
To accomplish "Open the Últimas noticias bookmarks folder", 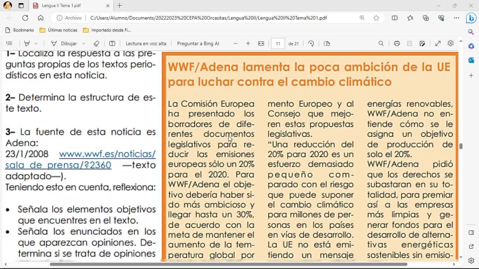I will (x=59, y=30).
